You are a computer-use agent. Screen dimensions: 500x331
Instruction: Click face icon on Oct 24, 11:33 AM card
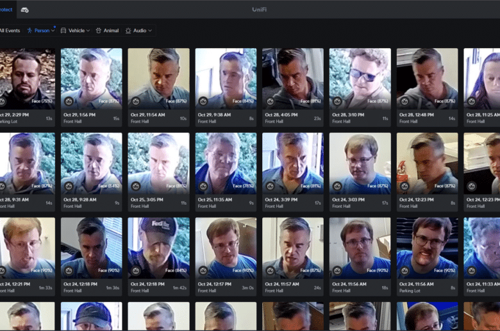(472, 271)
